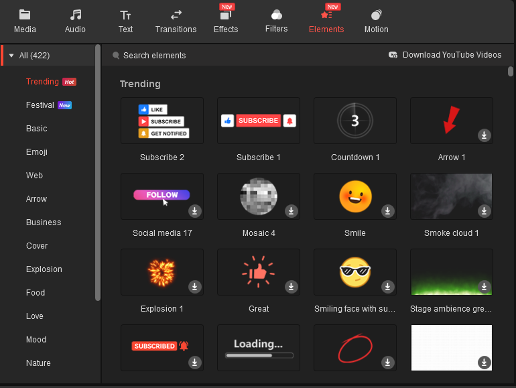
Task: Select the Subscribe 1 element thumbnail
Action: (258, 121)
